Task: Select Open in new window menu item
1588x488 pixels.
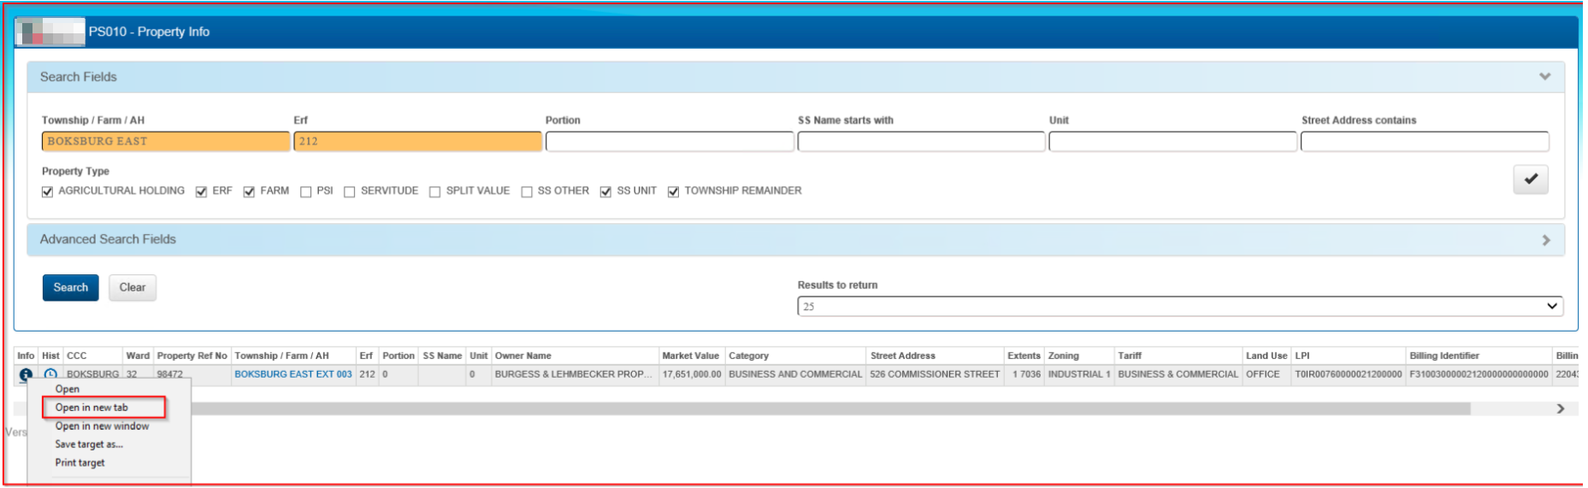Action: [102, 426]
